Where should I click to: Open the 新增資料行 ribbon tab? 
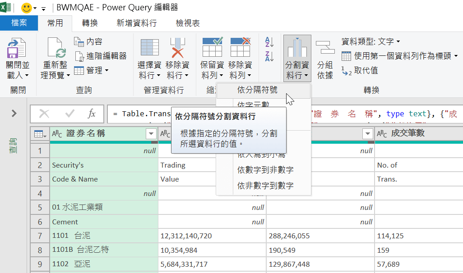point(137,23)
